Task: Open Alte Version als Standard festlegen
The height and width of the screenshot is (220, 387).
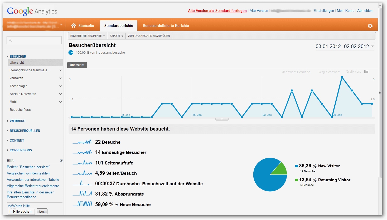Action: click(217, 11)
